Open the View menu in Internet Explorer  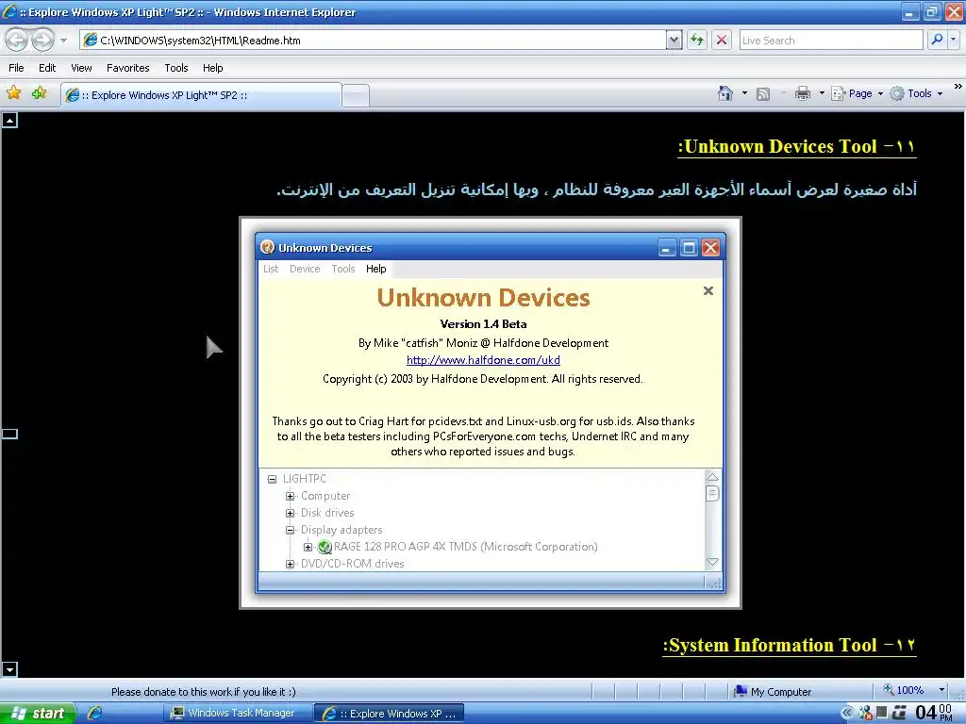click(x=81, y=68)
